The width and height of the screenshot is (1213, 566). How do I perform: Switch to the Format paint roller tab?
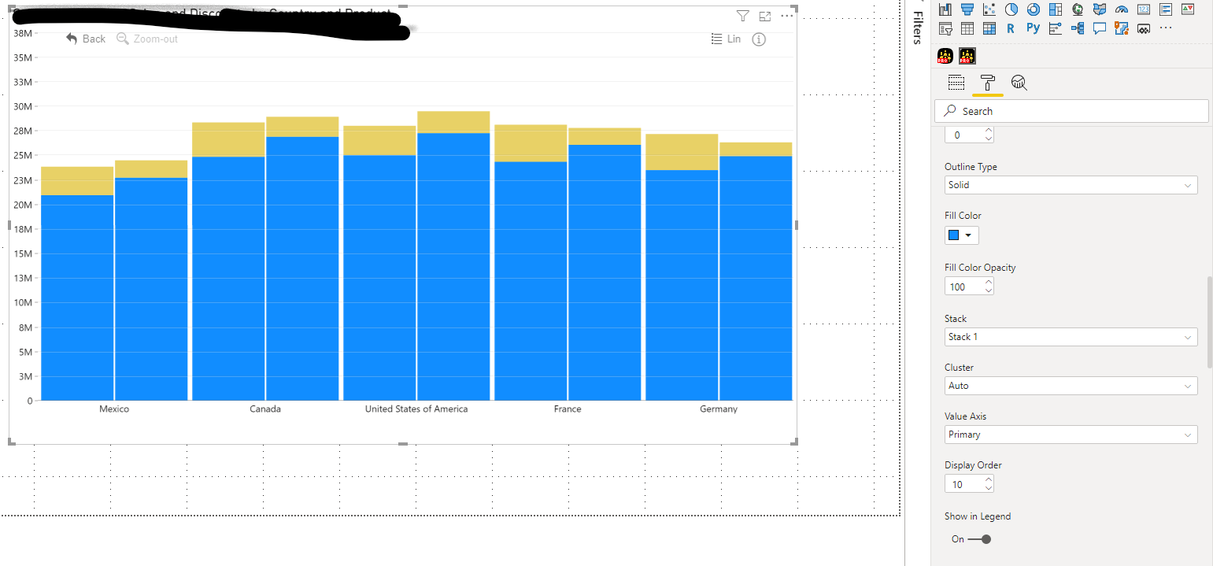[987, 83]
